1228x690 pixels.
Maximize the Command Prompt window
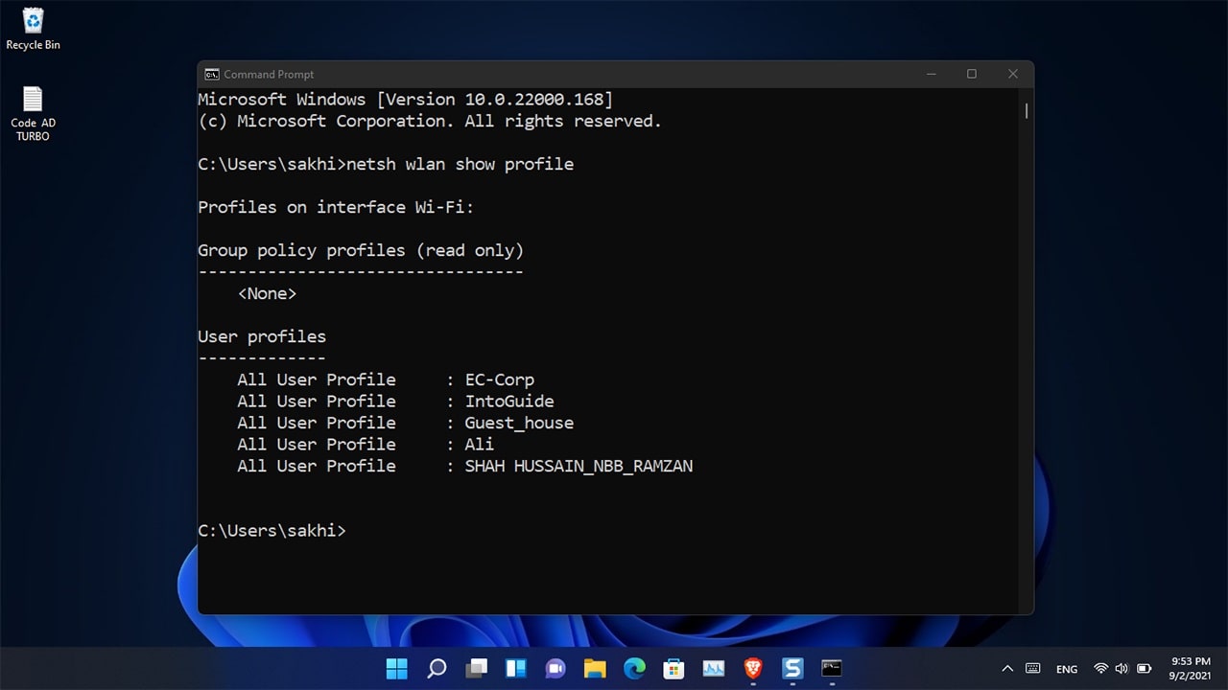(971, 74)
